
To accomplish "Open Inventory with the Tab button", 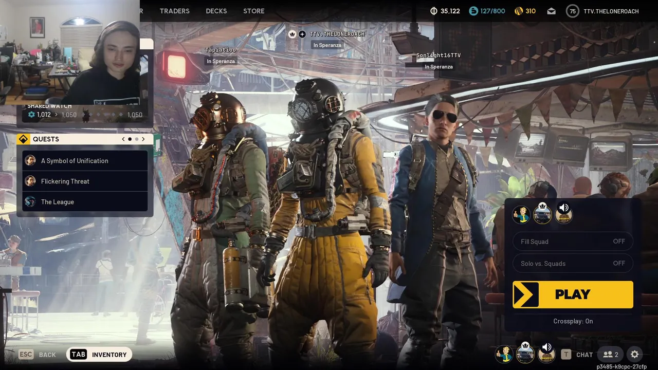I will 99,355.
